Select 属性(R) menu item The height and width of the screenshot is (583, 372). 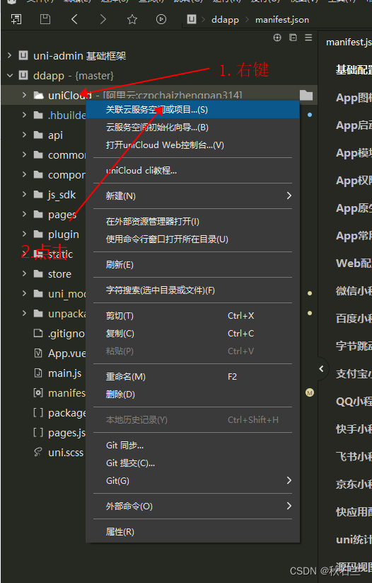pos(192,532)
